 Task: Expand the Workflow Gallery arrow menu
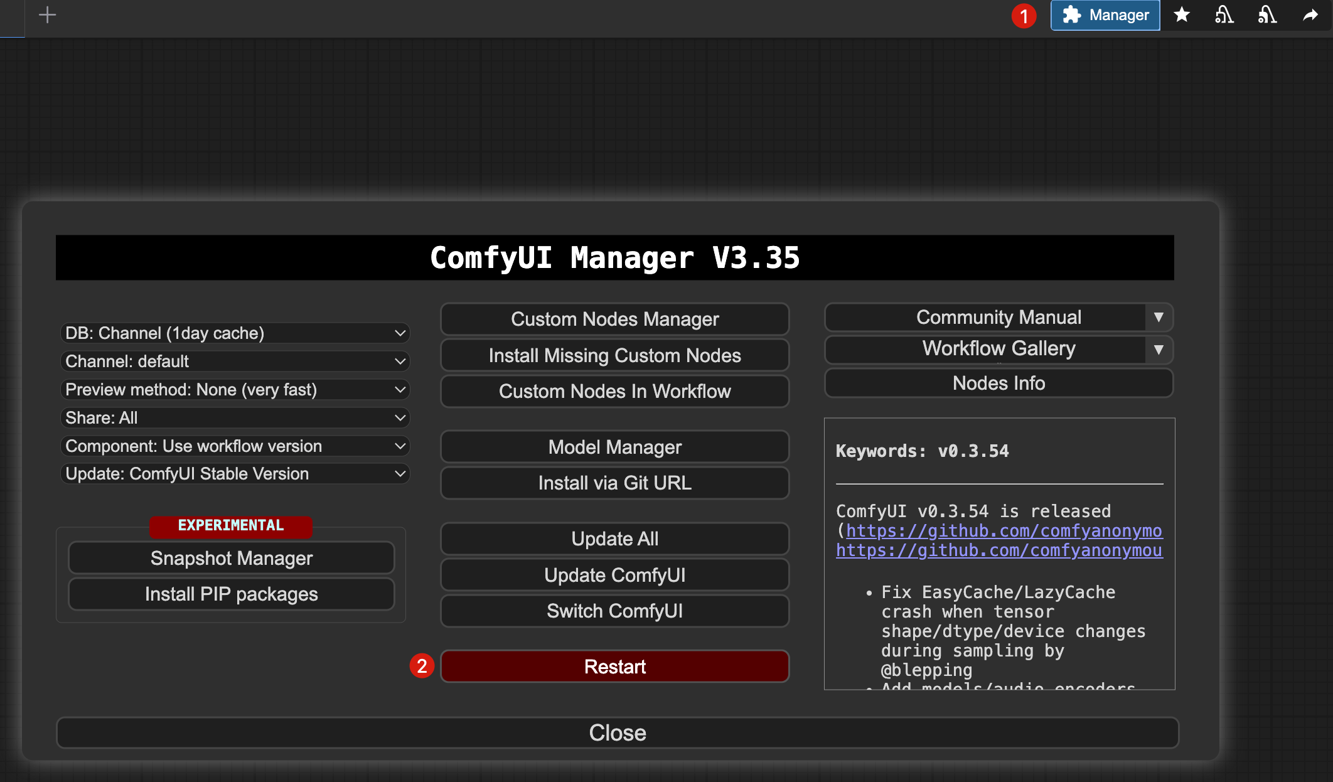(1159, 350)
